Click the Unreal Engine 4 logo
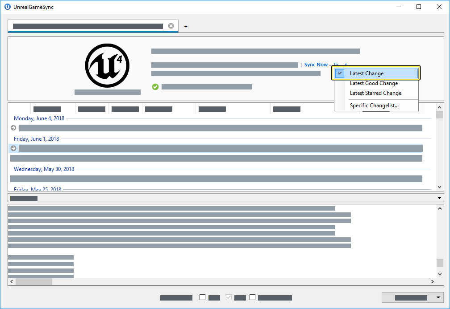The width and height of the screenshot is (450, 309). coord(107,65)
